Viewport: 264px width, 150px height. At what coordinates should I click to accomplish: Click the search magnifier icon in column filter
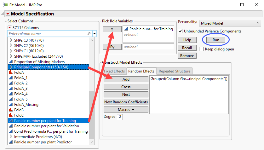coord(89,33)
